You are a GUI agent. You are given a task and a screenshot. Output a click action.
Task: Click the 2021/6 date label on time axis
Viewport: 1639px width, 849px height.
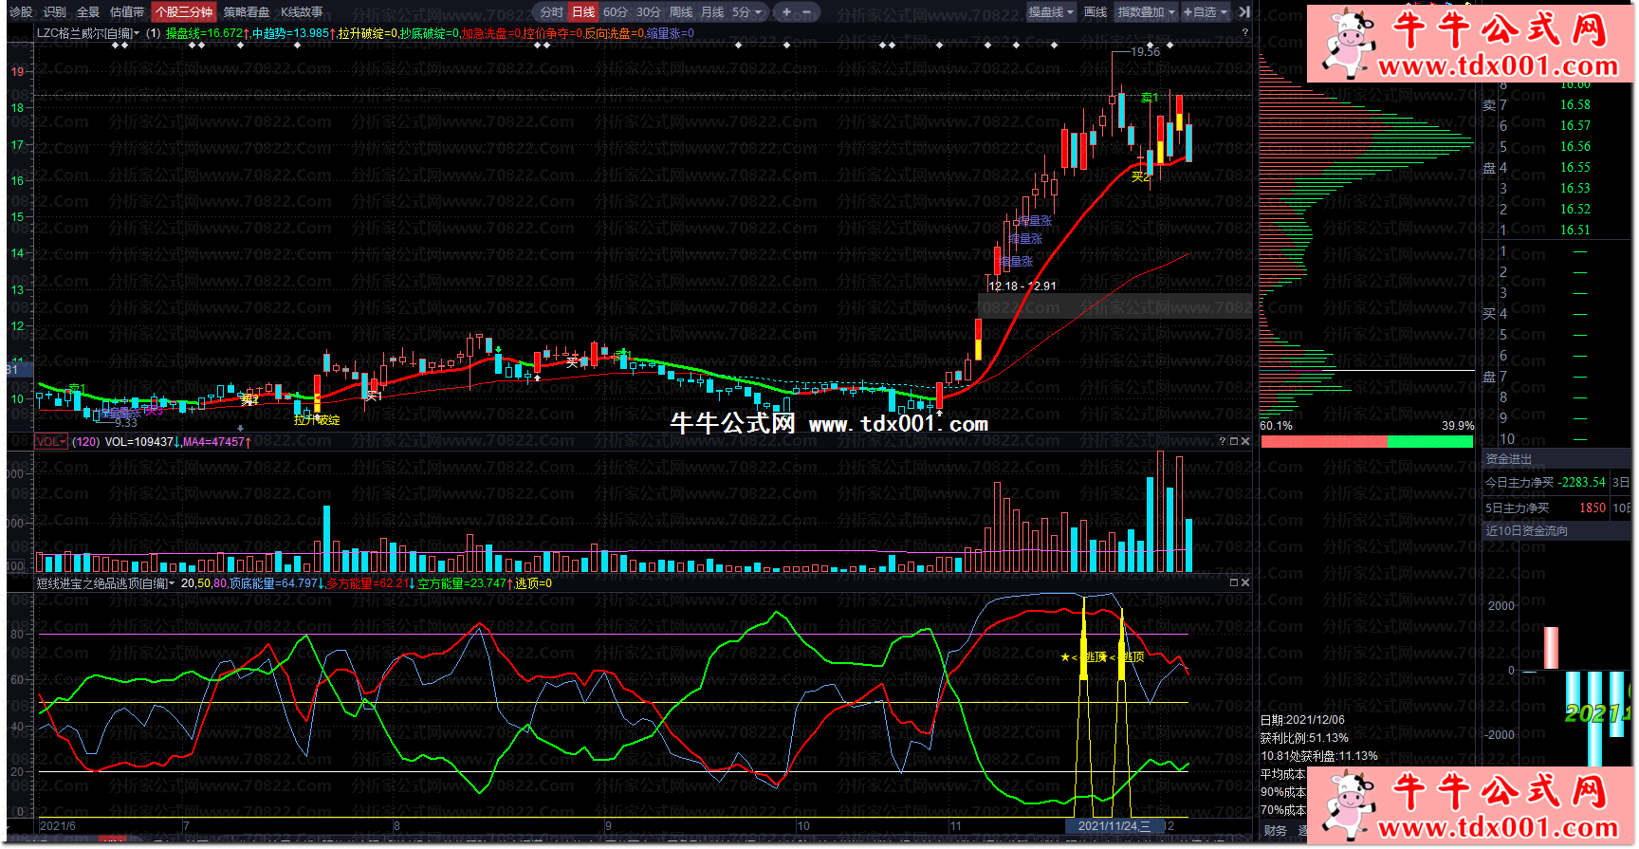(58, 826)
